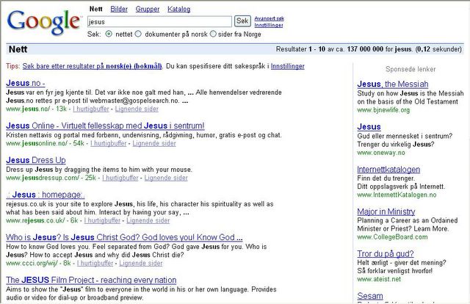Image resolution: width=470 pixels, height=304 pixels.
Task: Open The JESUS Film Project result
Action: coord(91,280)
